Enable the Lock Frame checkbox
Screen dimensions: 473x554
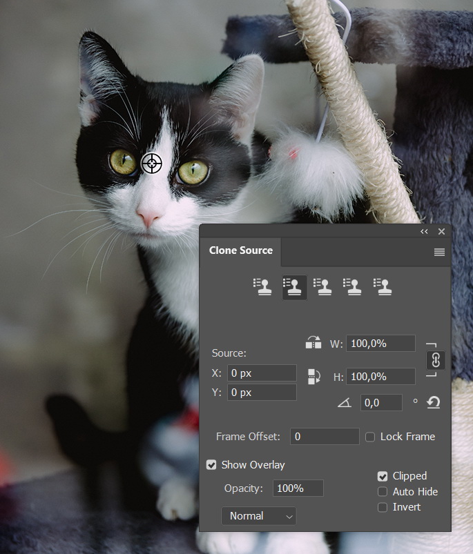pos(370,437)
